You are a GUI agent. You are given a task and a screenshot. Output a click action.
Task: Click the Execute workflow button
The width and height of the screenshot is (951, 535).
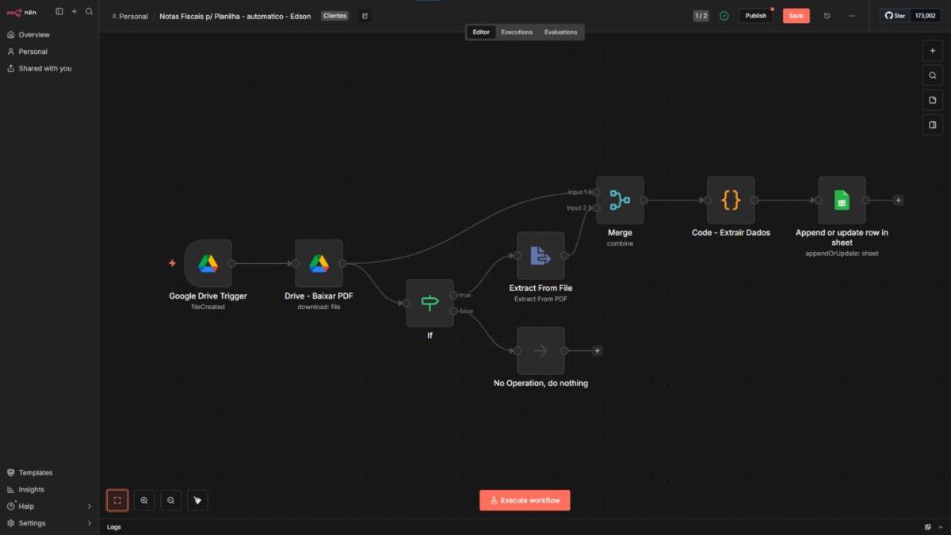[525, 500]
